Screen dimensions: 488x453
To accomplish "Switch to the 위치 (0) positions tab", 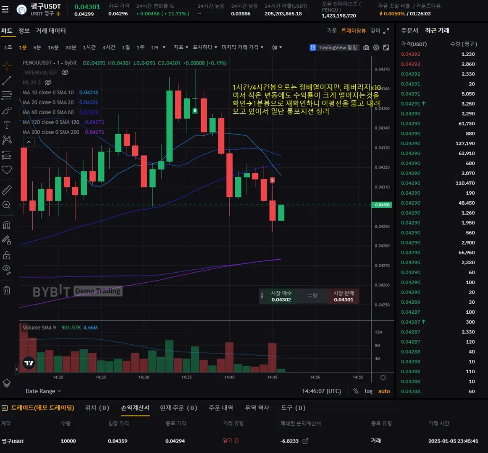I will coord(97,408).
